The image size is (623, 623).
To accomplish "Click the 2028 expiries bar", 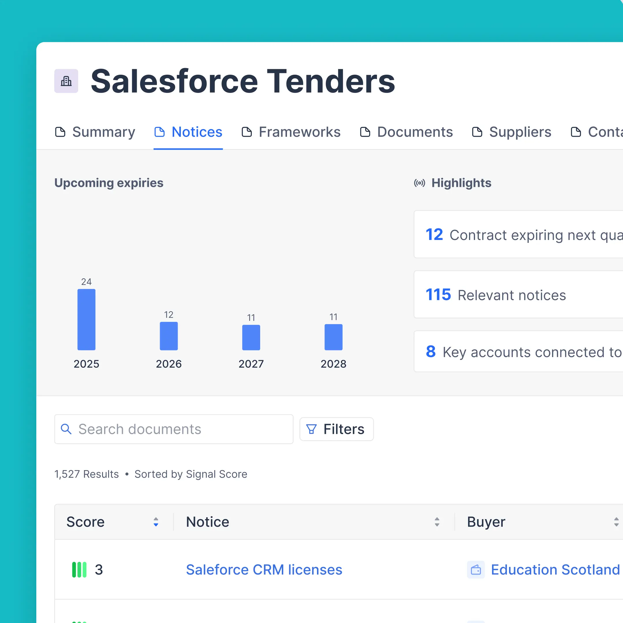I will pos(333,337).
